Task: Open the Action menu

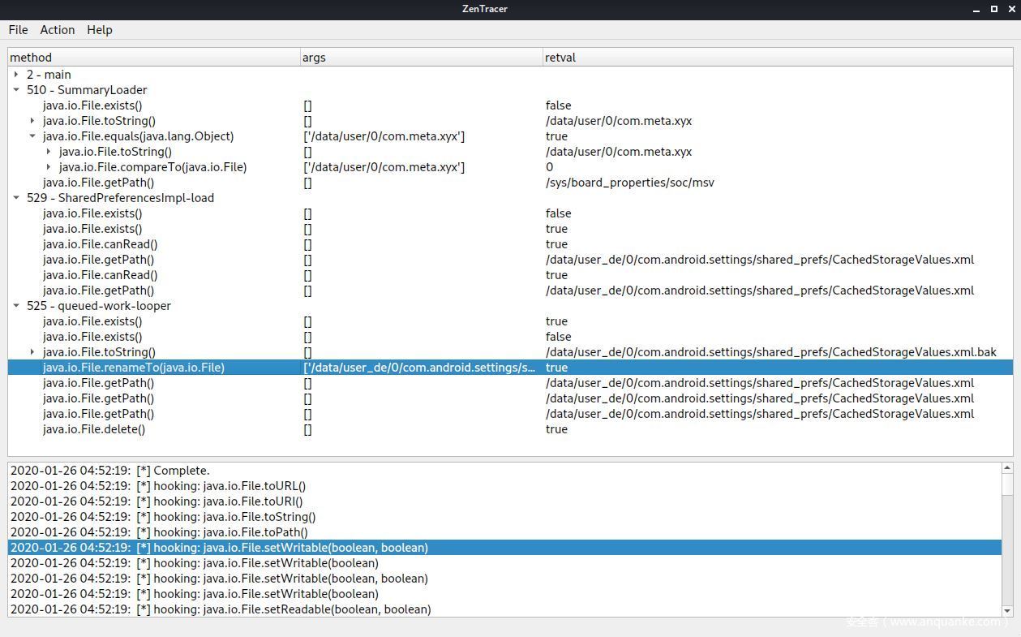Action: tap(57, 30)
